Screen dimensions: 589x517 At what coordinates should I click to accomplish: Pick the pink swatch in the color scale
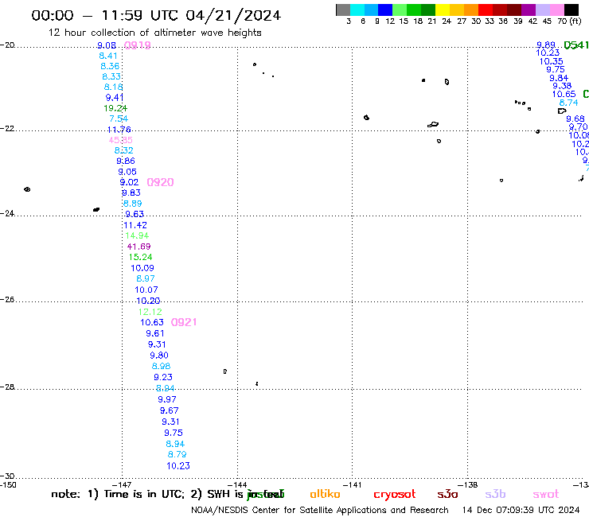557,10
